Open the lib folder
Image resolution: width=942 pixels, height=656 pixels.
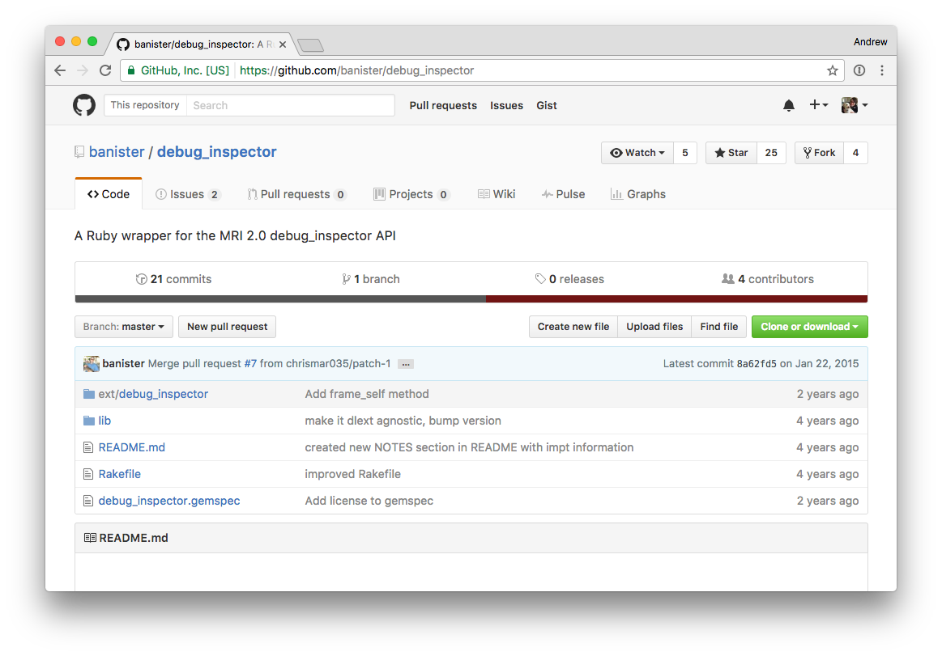point(104,421)
